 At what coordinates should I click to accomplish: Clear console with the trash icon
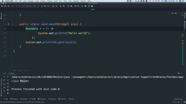click(x=8, y=93)
